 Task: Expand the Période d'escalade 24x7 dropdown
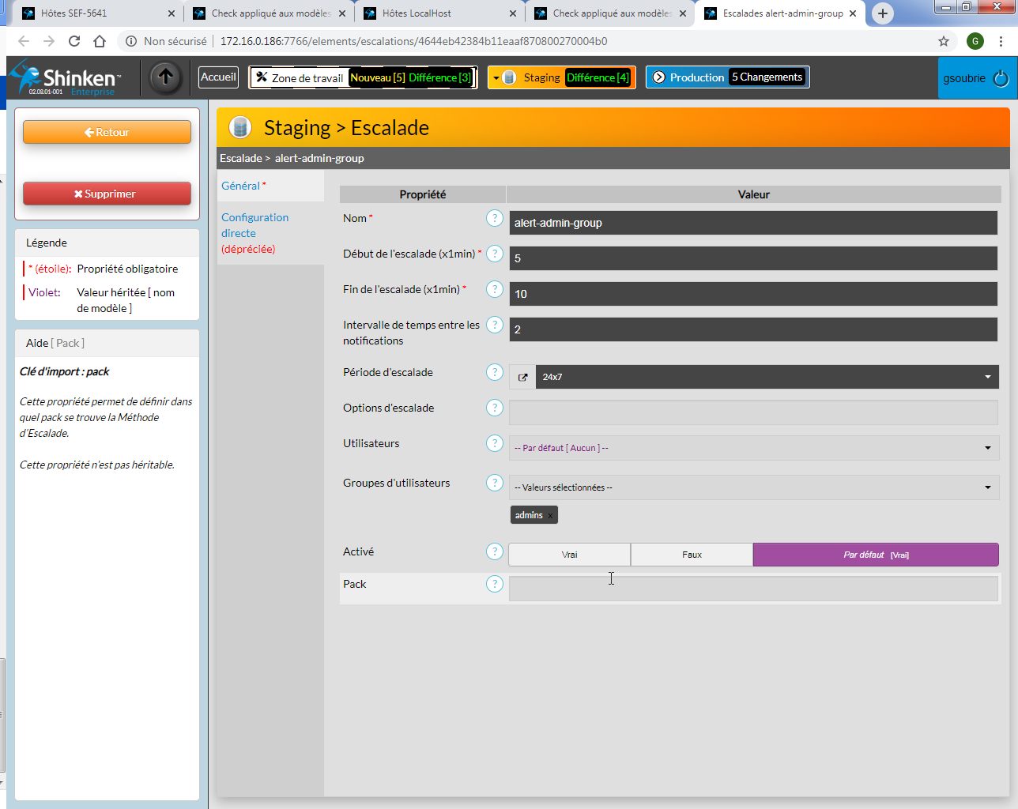(766, 377)
